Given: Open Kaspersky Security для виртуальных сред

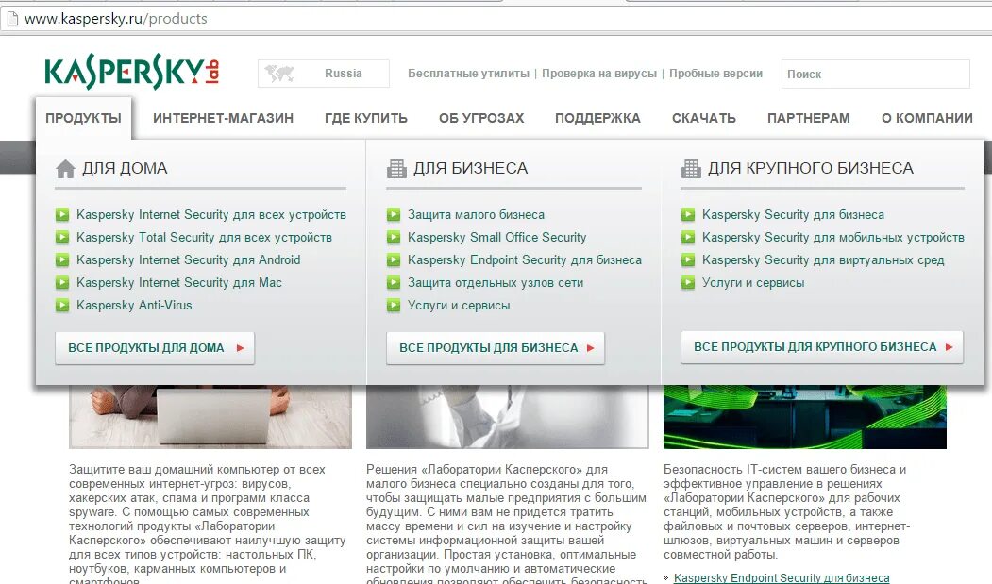Looking at the screenshot, I should click(x=823, y=260).
